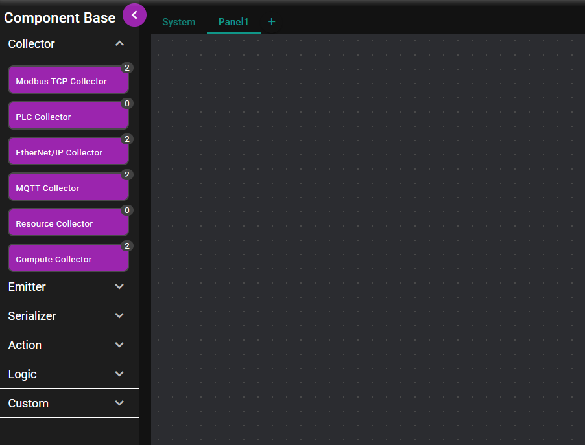The width and height of the screenshot is (585, 445).
Task: Click the Modbus TCP Collector count badge
Action: pyautogui.click(x=127, y=68)
